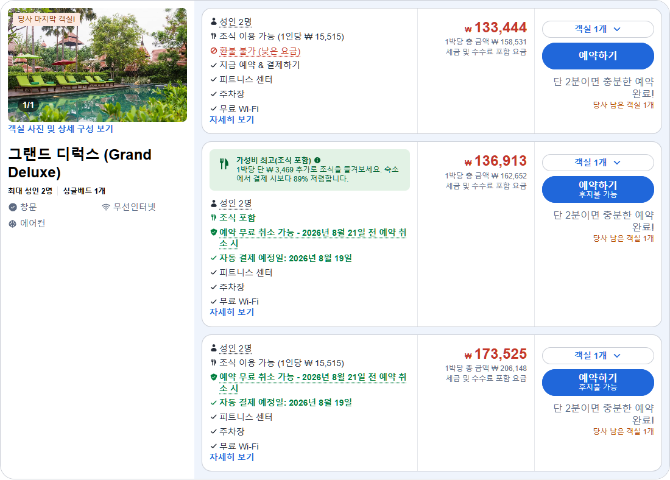Click the green info icon beside 가성비 최고(조식 포함)
This screenshot has width=670, height=480.
tap(317, 160)
